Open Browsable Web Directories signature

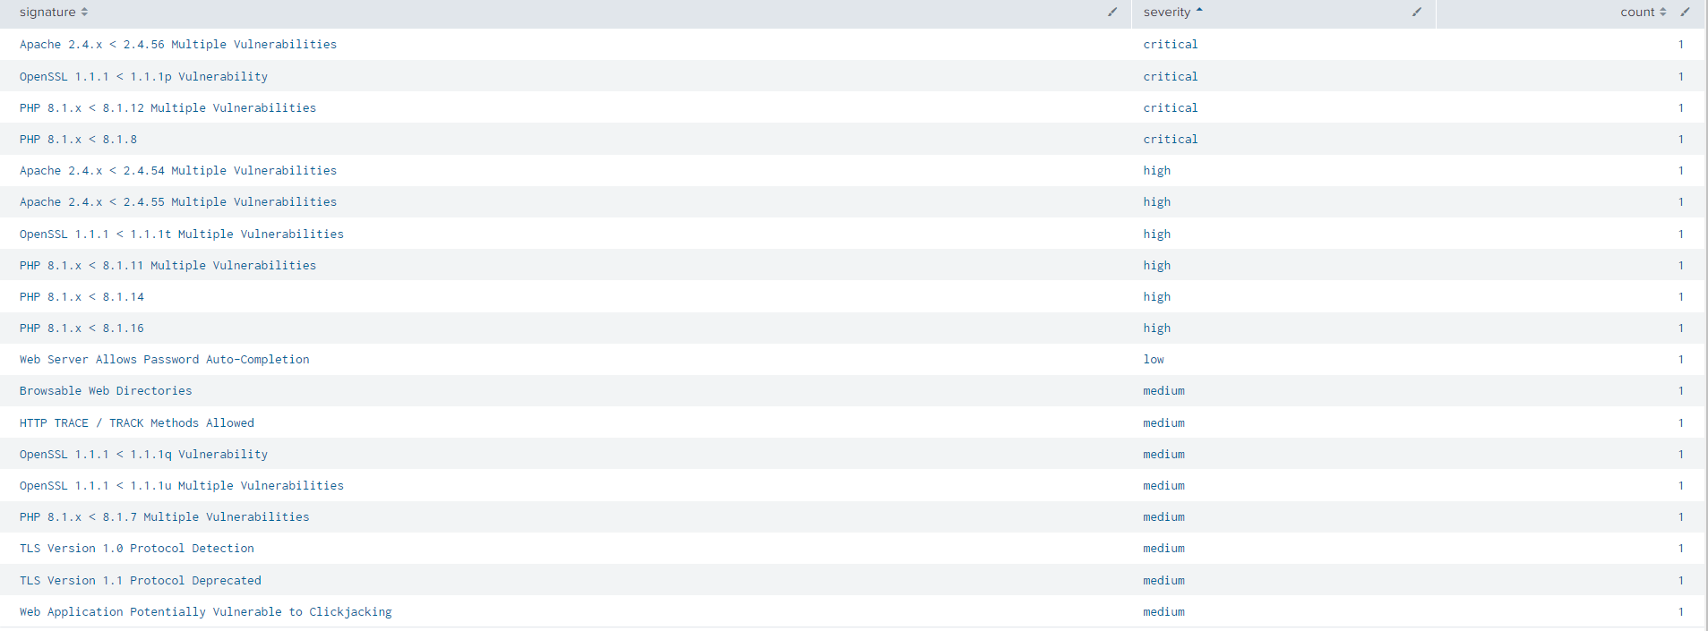point(106,390)
